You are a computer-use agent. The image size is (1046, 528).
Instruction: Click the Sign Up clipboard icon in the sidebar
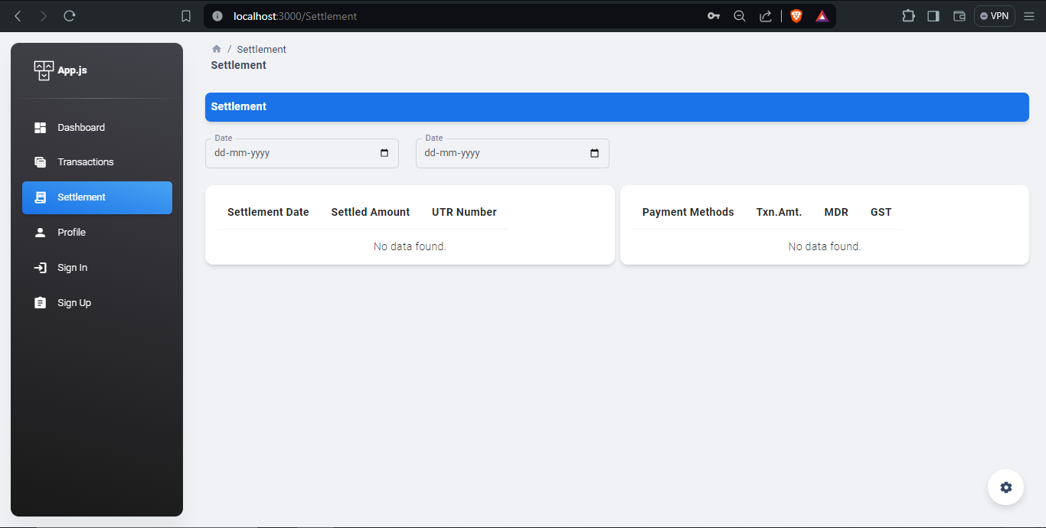tap(41, 303)
